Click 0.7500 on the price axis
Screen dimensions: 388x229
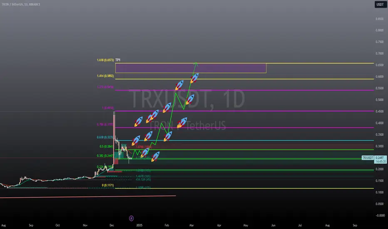(x=379, y=42)
